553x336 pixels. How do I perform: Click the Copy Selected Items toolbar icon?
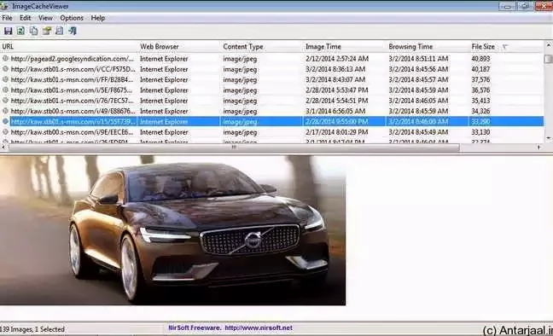tap(33, 31)
